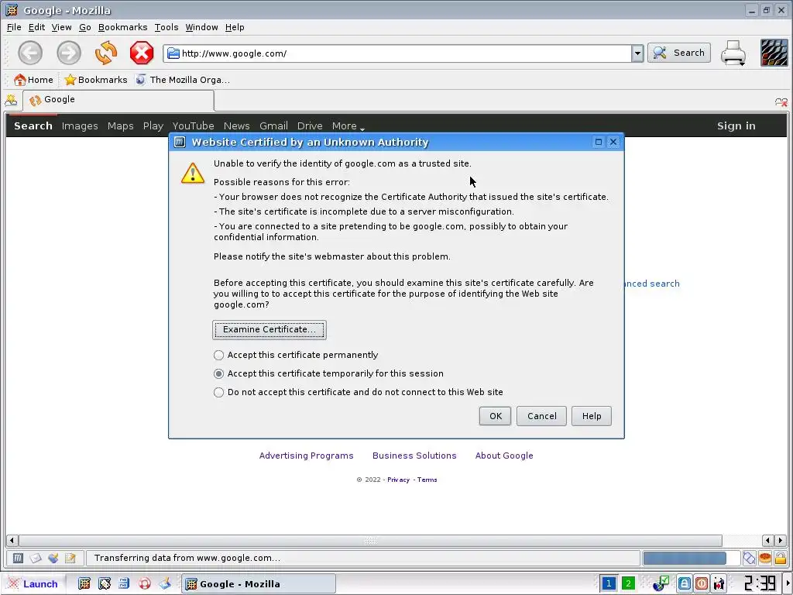Open Composer from the status bar icon
This screenshot has height=595, width=793.
(53, 558)
